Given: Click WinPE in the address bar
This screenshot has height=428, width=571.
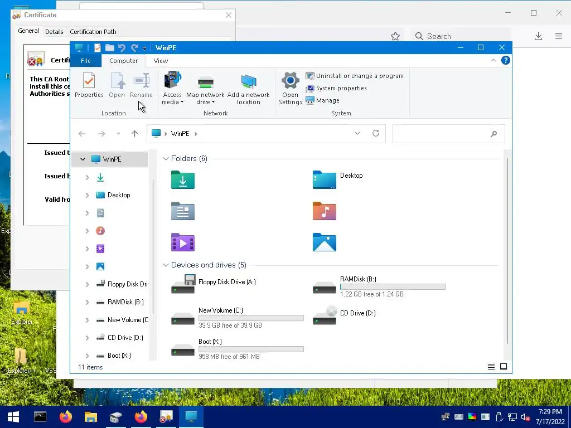Looking at the screenshot, I should (x=180, y=134).
